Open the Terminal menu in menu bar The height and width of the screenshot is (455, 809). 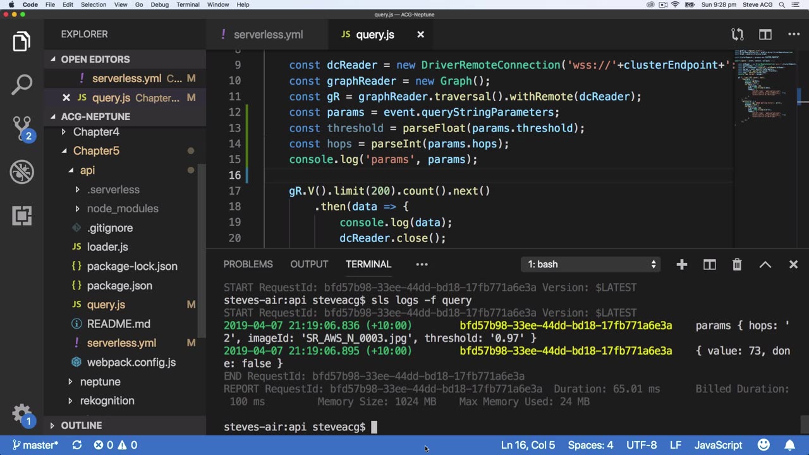(188, 4)
